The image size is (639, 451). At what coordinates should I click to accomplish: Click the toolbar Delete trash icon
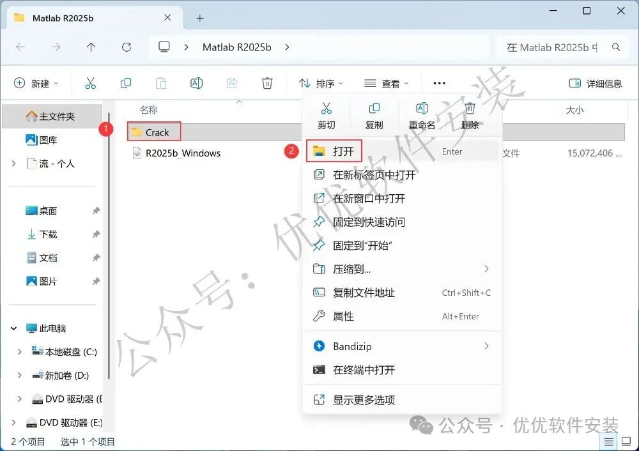(267, 83)
